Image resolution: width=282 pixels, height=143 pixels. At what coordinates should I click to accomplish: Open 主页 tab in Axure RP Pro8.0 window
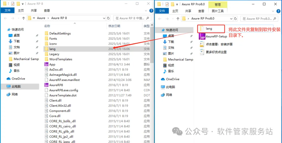pos(175,11)
